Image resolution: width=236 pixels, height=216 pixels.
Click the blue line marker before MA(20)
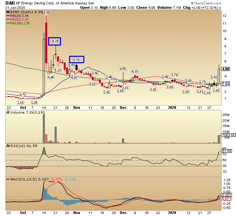(x=8, y=16)
